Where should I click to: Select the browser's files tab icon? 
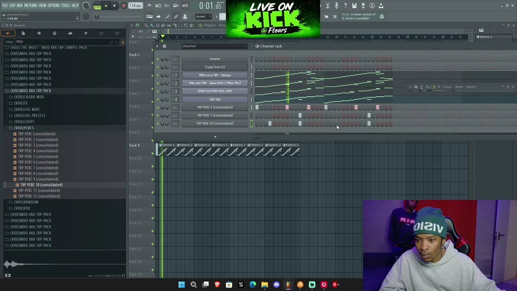pos(23,33)
